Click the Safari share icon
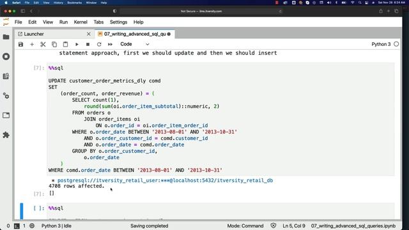Screen dimensions: 409x230 coord(381,11)
